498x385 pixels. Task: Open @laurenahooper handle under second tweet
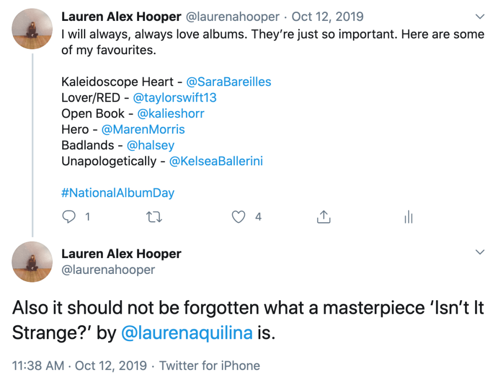click(x=108, y=269)
